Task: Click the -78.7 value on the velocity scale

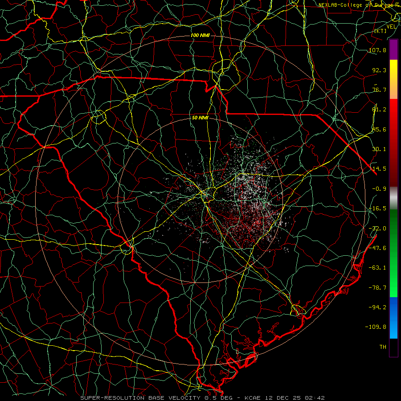Action: [x=377, y=288]
